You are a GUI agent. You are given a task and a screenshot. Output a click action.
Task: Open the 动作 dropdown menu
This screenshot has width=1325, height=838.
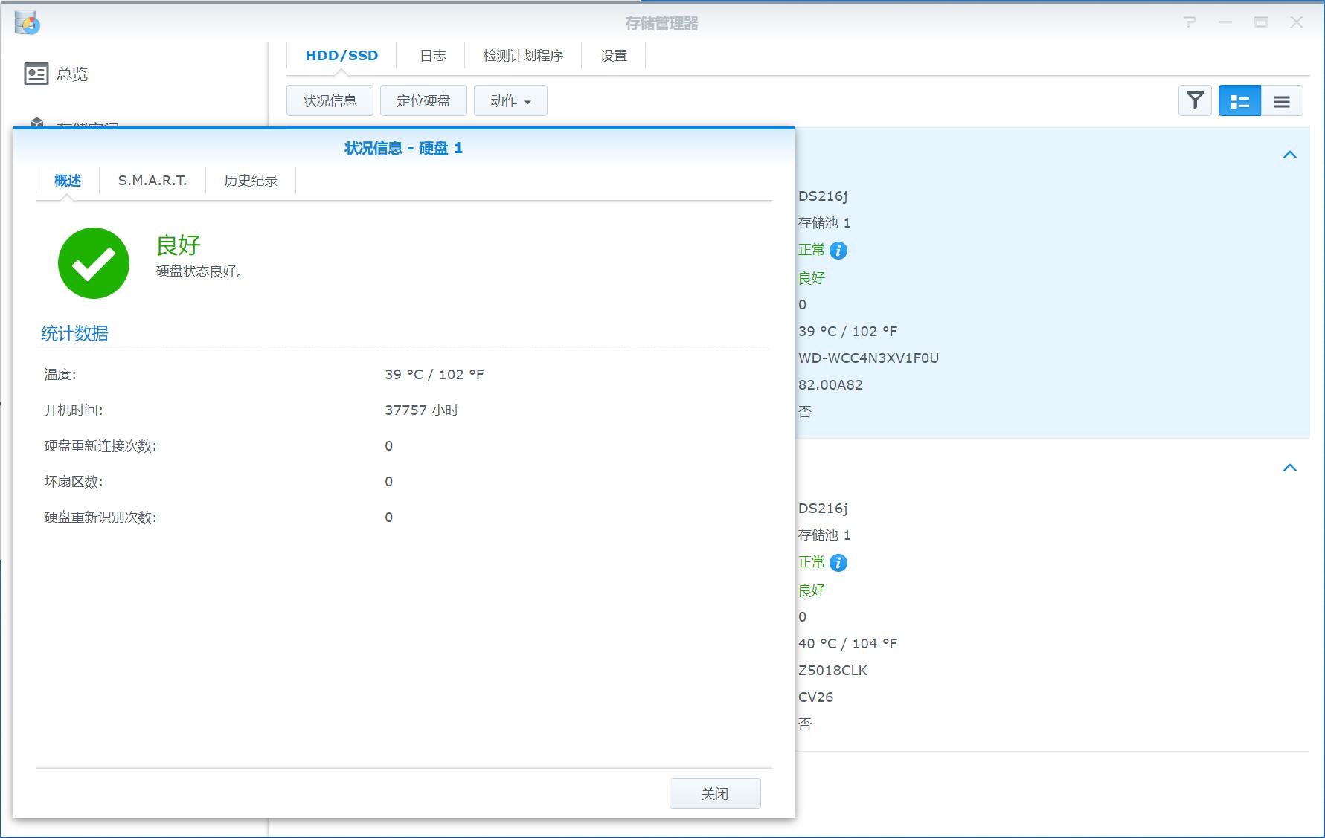[x=510, y=100]
